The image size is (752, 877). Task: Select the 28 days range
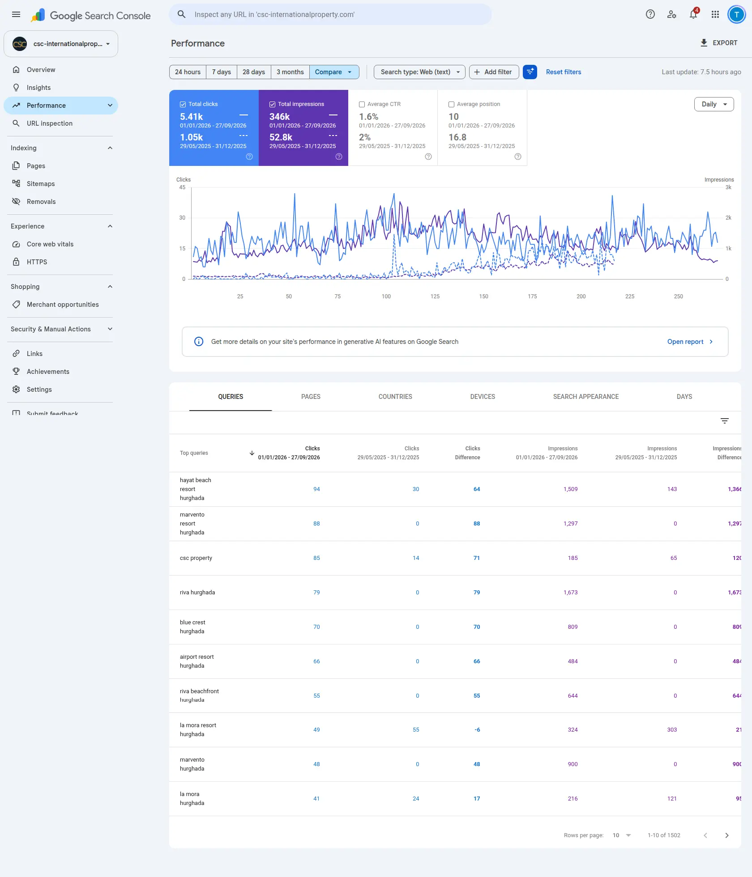254,72
